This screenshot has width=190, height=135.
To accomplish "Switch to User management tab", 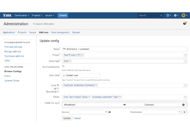I will click(x=60, y=32).
